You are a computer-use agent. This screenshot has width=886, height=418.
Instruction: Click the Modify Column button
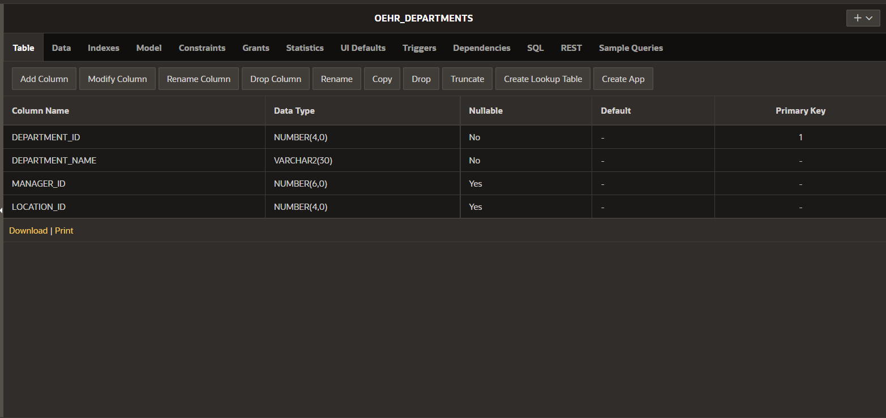coord(117,79)
